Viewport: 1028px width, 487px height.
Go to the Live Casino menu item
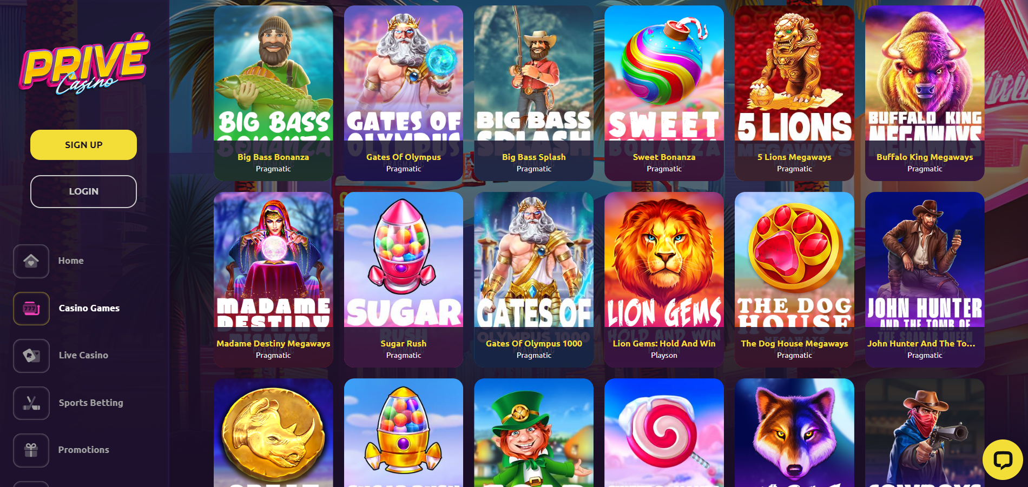click(x=83, y=355)
